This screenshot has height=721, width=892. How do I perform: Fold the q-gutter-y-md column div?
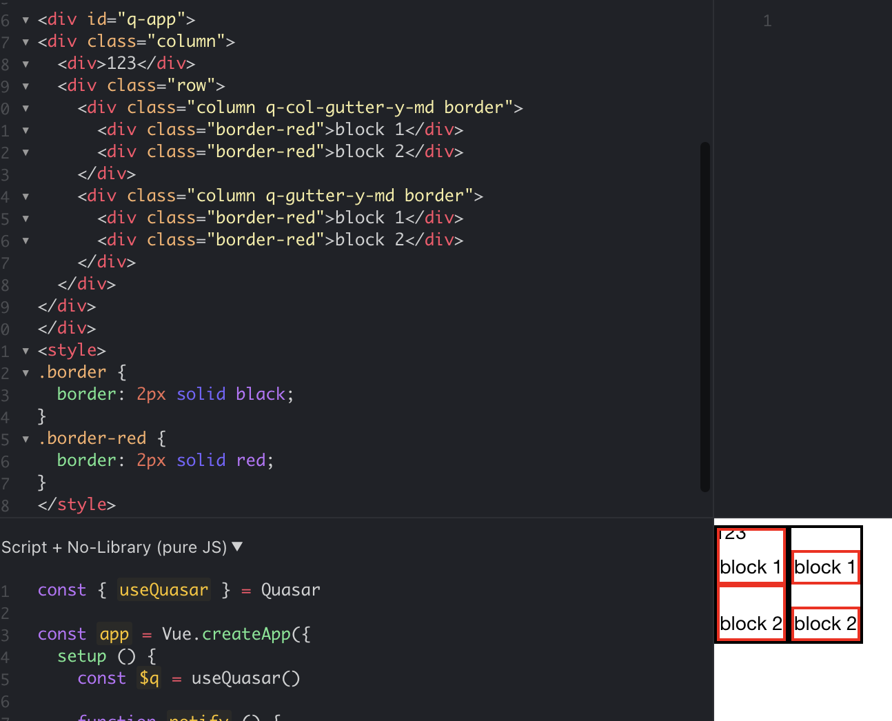coord(25,197)
